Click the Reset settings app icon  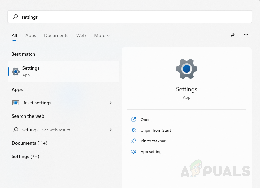tap(16, 103)
